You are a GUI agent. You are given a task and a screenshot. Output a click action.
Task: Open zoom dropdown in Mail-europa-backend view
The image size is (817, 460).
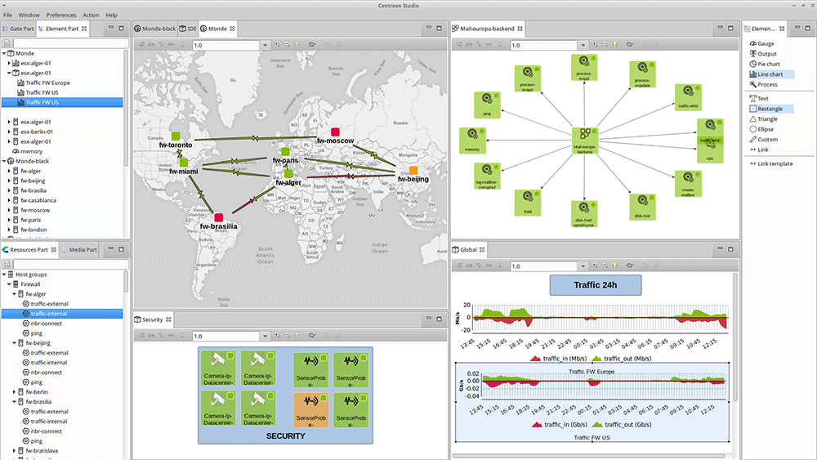tap(583, 45)
